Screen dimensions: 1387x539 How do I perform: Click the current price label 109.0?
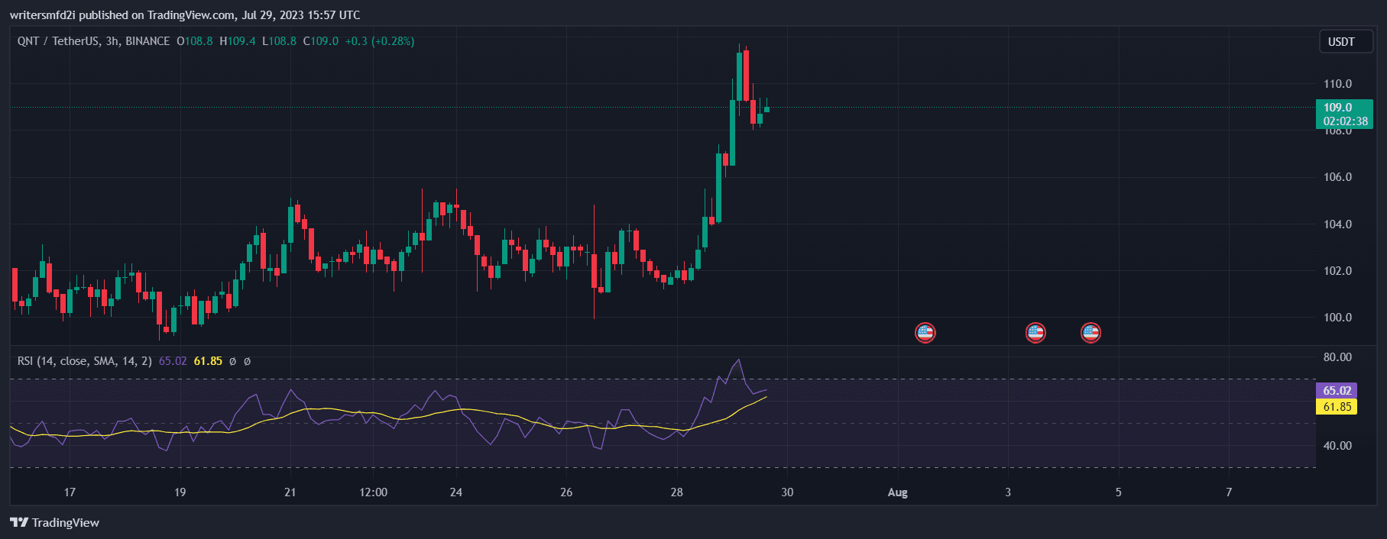coord(1337,108)
